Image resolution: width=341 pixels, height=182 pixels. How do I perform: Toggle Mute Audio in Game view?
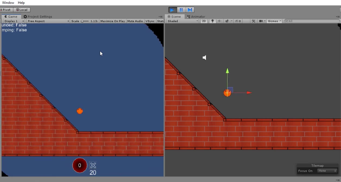coord(135,21)
